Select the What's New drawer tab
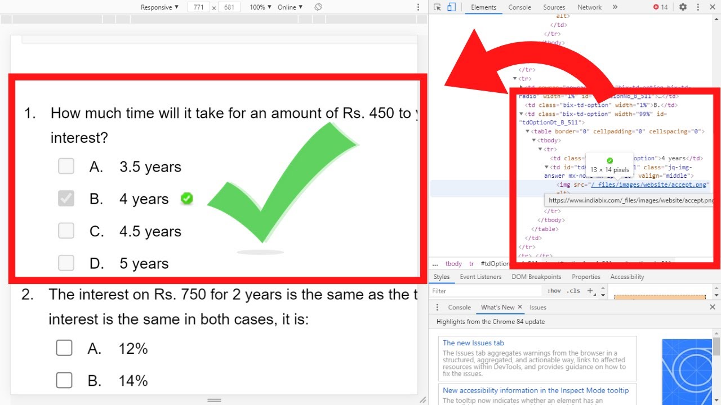Viewport: 721px width, 405px height. coord(497,307)
